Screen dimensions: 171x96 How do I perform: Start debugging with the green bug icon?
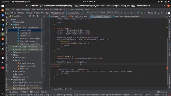point(131,13)
